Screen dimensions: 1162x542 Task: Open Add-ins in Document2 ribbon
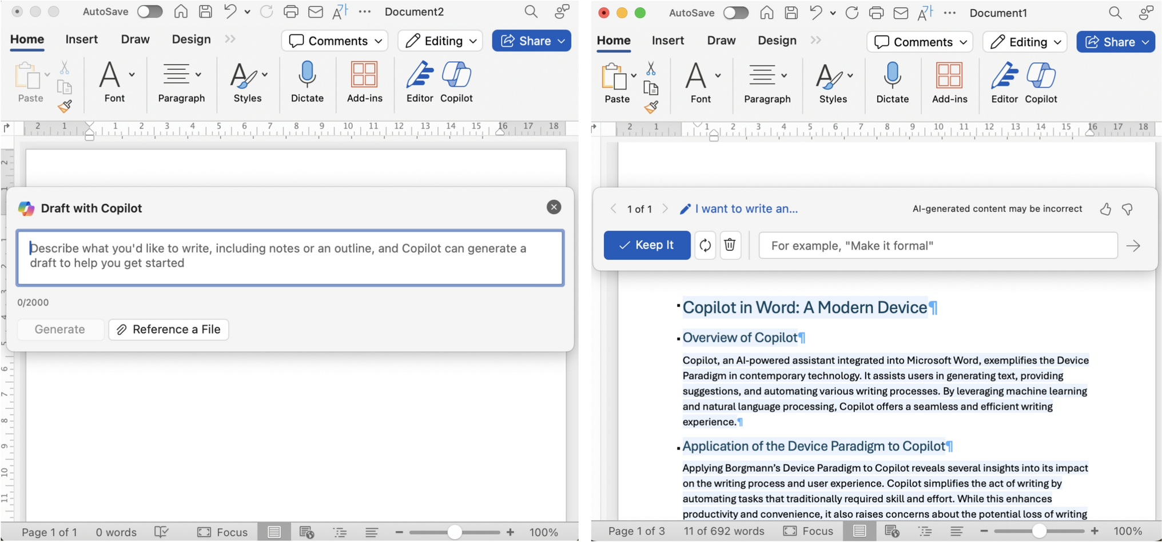364,82
